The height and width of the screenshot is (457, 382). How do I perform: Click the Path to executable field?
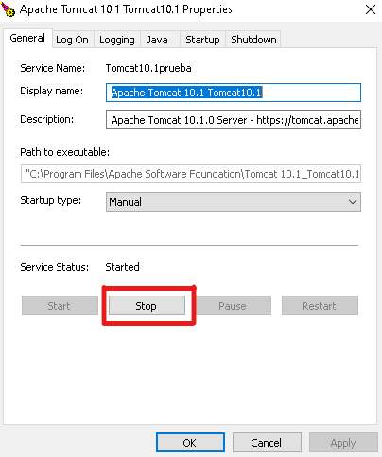pyautogui.click(x=191, y=174)
